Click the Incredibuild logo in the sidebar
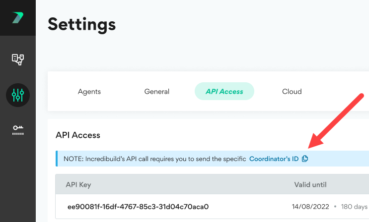The height and width of the screenshot is (222, 369). click(x=18, y=18)
